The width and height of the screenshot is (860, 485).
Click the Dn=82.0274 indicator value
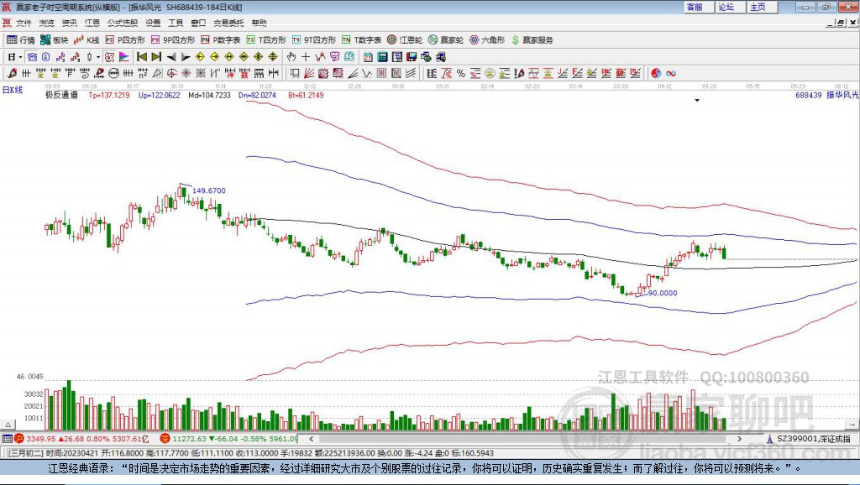pos(257,95)
